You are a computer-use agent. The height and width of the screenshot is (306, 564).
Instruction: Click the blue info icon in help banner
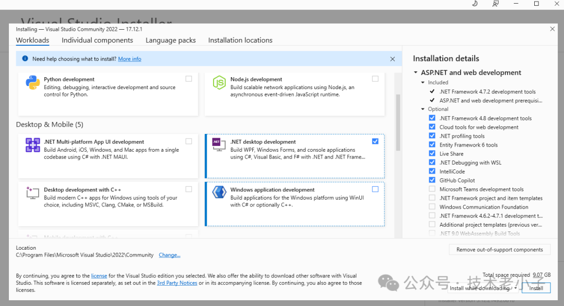pyautogui.click(x=25, y=59)
